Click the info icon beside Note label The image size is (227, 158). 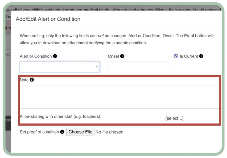32,80
